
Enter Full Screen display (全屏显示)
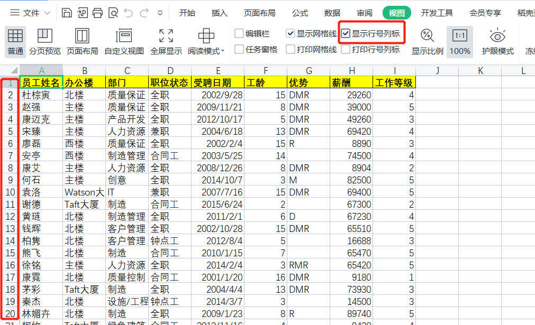166,41
